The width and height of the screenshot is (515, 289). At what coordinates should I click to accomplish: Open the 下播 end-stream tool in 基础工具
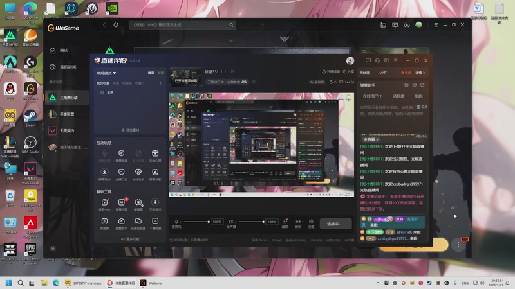(155, 223)
